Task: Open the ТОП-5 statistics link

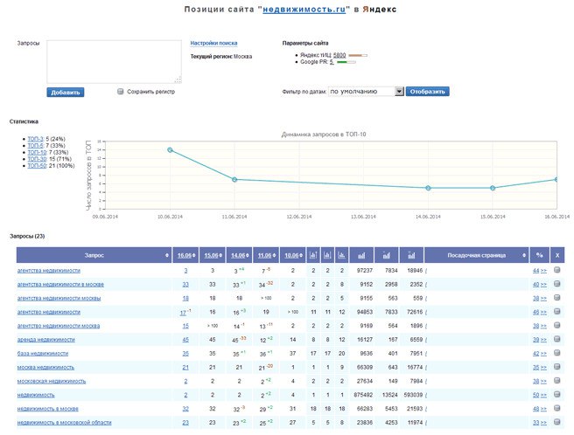Action: [x=35, y=146]
